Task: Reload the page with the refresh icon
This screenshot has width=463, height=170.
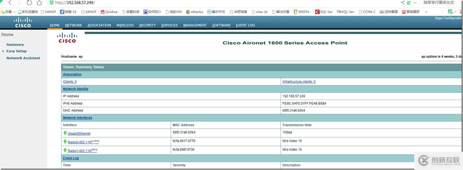Action: tap(29, 3)
